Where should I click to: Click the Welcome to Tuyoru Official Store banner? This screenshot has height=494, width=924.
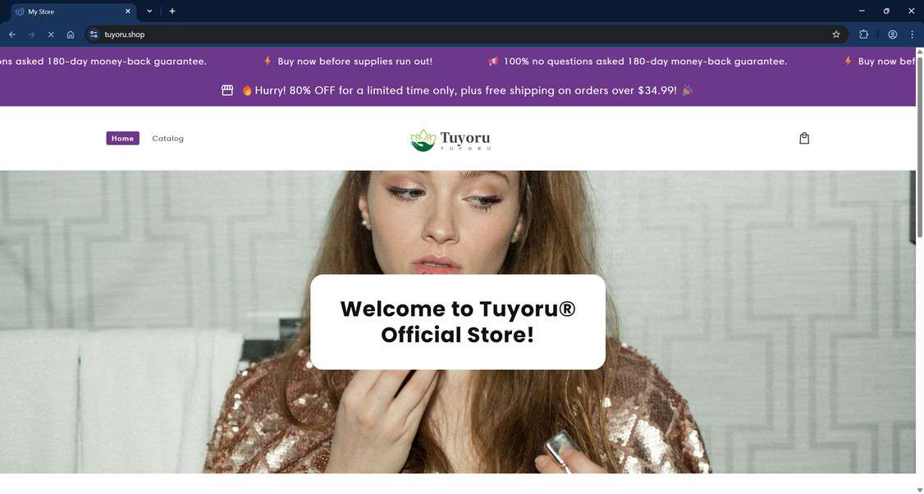pyautogui.click(x=458, y=322)
